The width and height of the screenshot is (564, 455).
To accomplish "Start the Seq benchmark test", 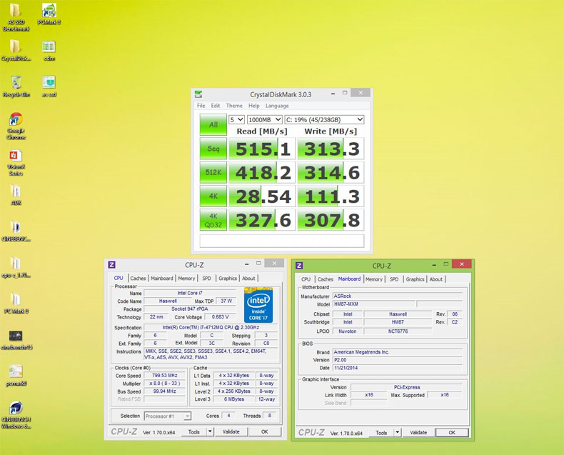I will tap(213, 149).
